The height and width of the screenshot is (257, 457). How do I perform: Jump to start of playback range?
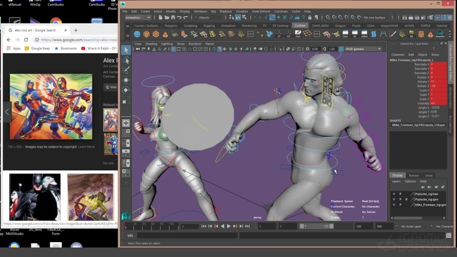(204, 226)
